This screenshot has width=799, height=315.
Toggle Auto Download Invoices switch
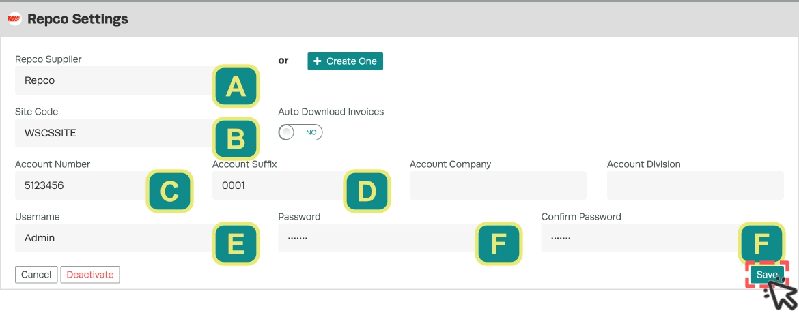tap(300, 132)
